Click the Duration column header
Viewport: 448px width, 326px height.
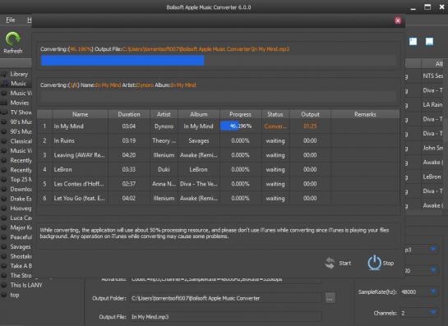(x=129, y=114)
